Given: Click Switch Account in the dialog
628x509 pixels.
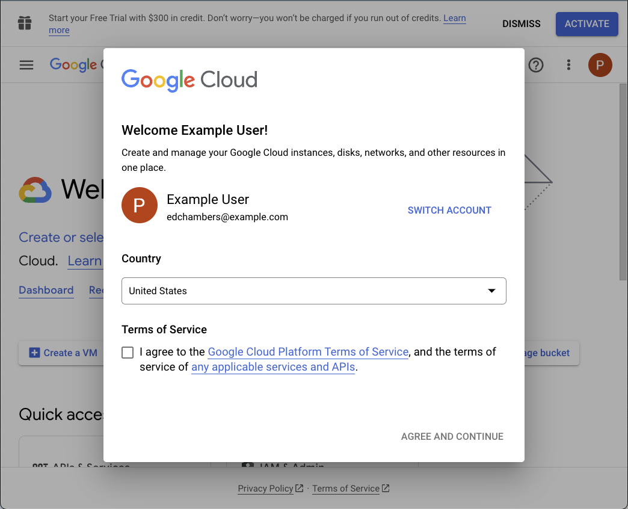Looking at the screenshot, I should coord(449,210).
